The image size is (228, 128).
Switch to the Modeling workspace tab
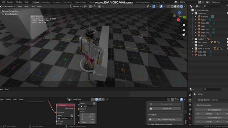pyautogui.click(x=46, y=2)
